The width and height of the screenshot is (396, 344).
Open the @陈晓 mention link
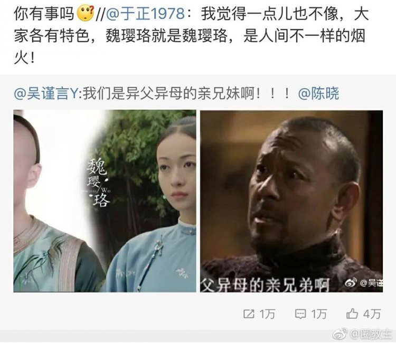(318, 93)
